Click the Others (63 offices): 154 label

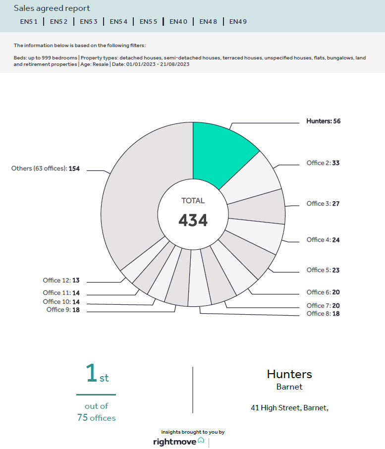46,168
